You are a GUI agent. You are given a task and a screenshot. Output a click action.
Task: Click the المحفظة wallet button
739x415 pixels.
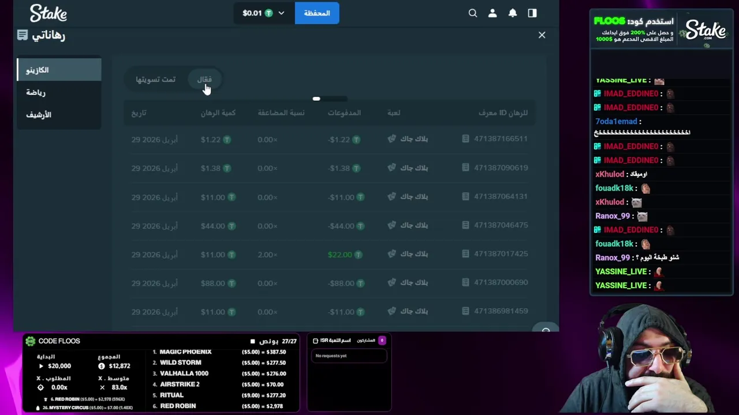317,13
